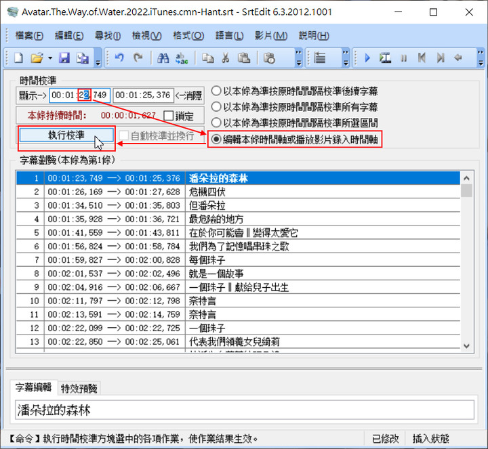Screen dimensions: 488x449
Task: Click the back arrow playback icon
Action: coord(458,58)
